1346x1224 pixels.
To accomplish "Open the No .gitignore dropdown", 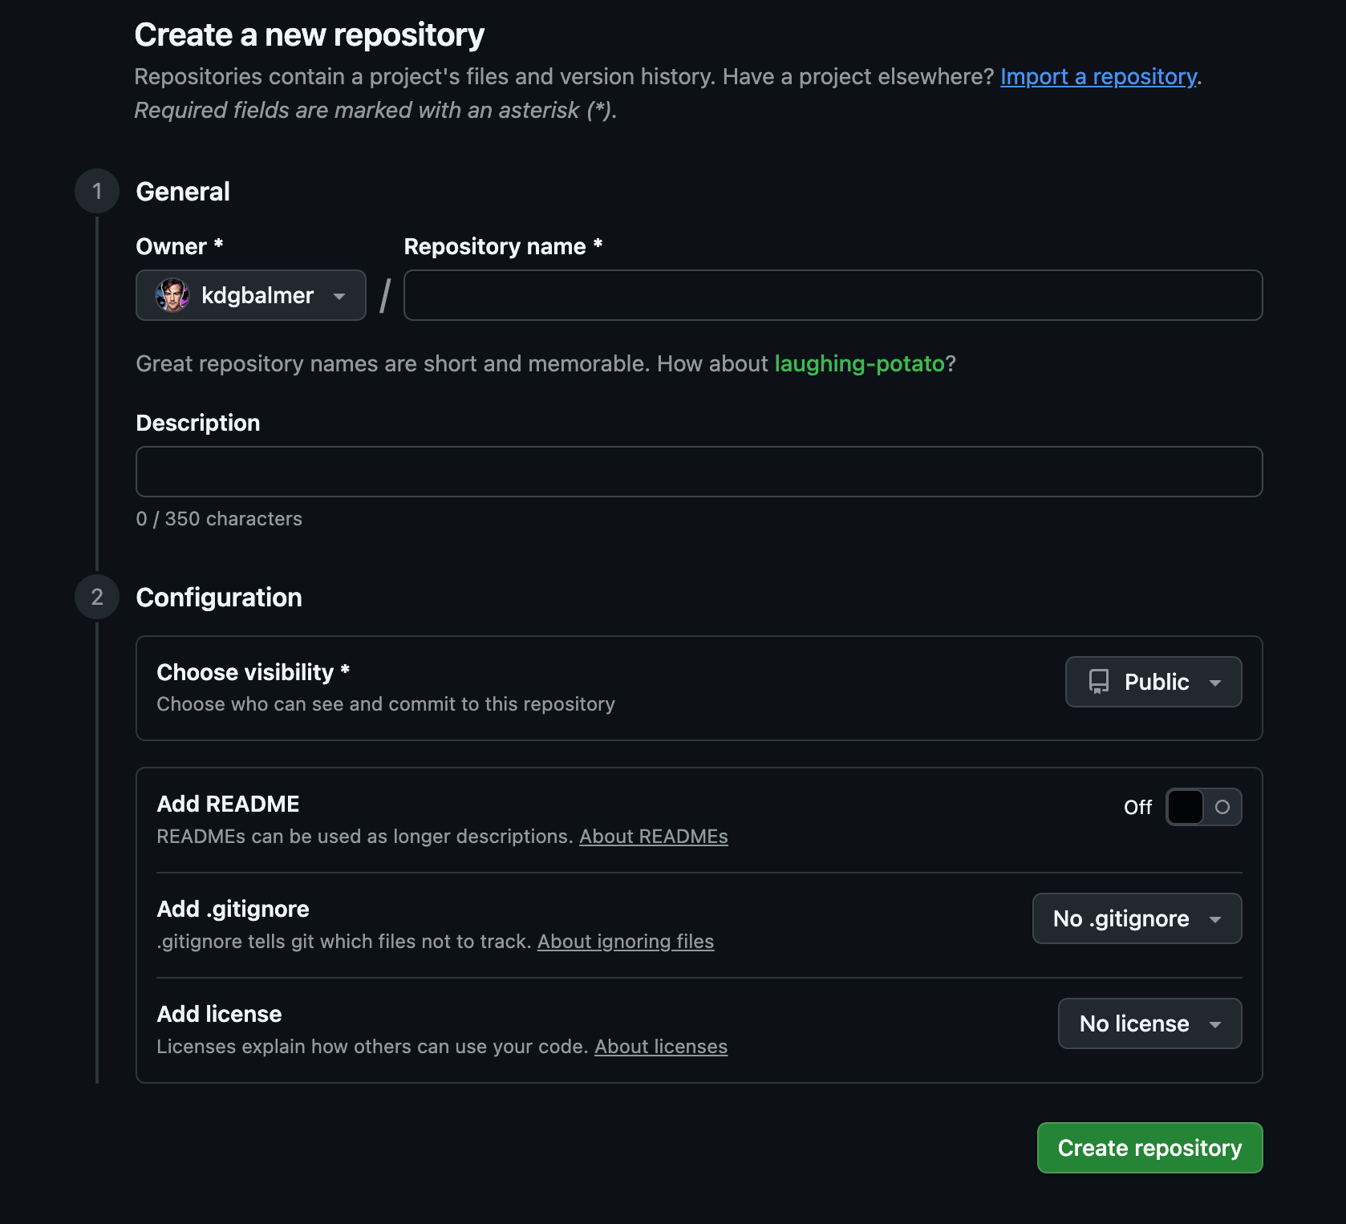I will coord(1137,918).
